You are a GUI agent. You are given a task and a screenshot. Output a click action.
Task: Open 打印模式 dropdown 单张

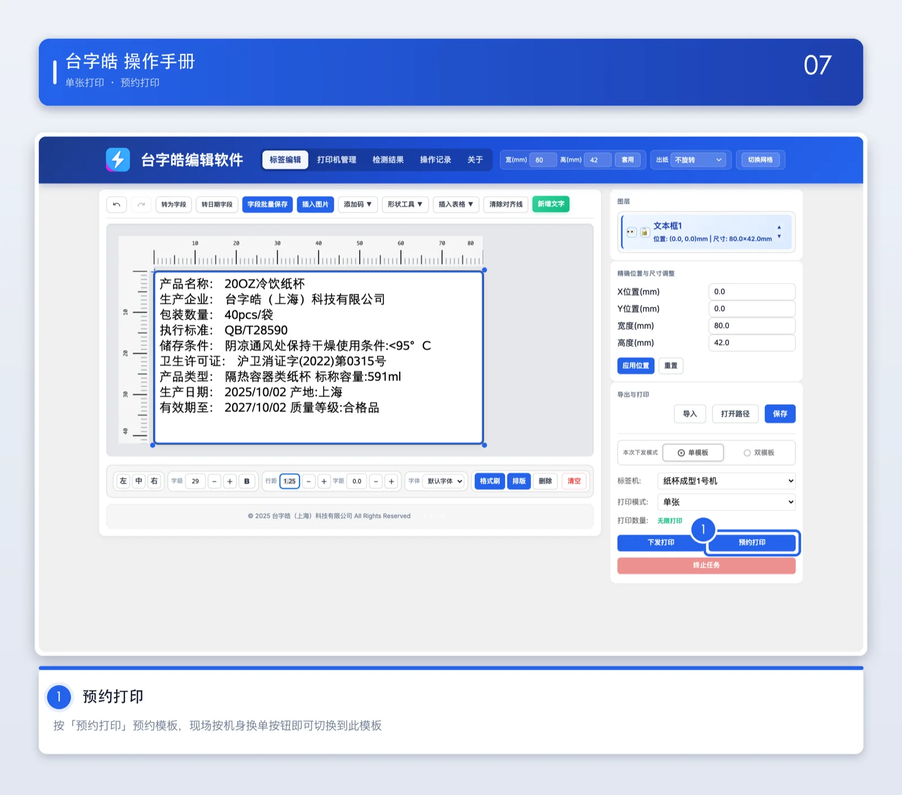click(x=727, y=502)
